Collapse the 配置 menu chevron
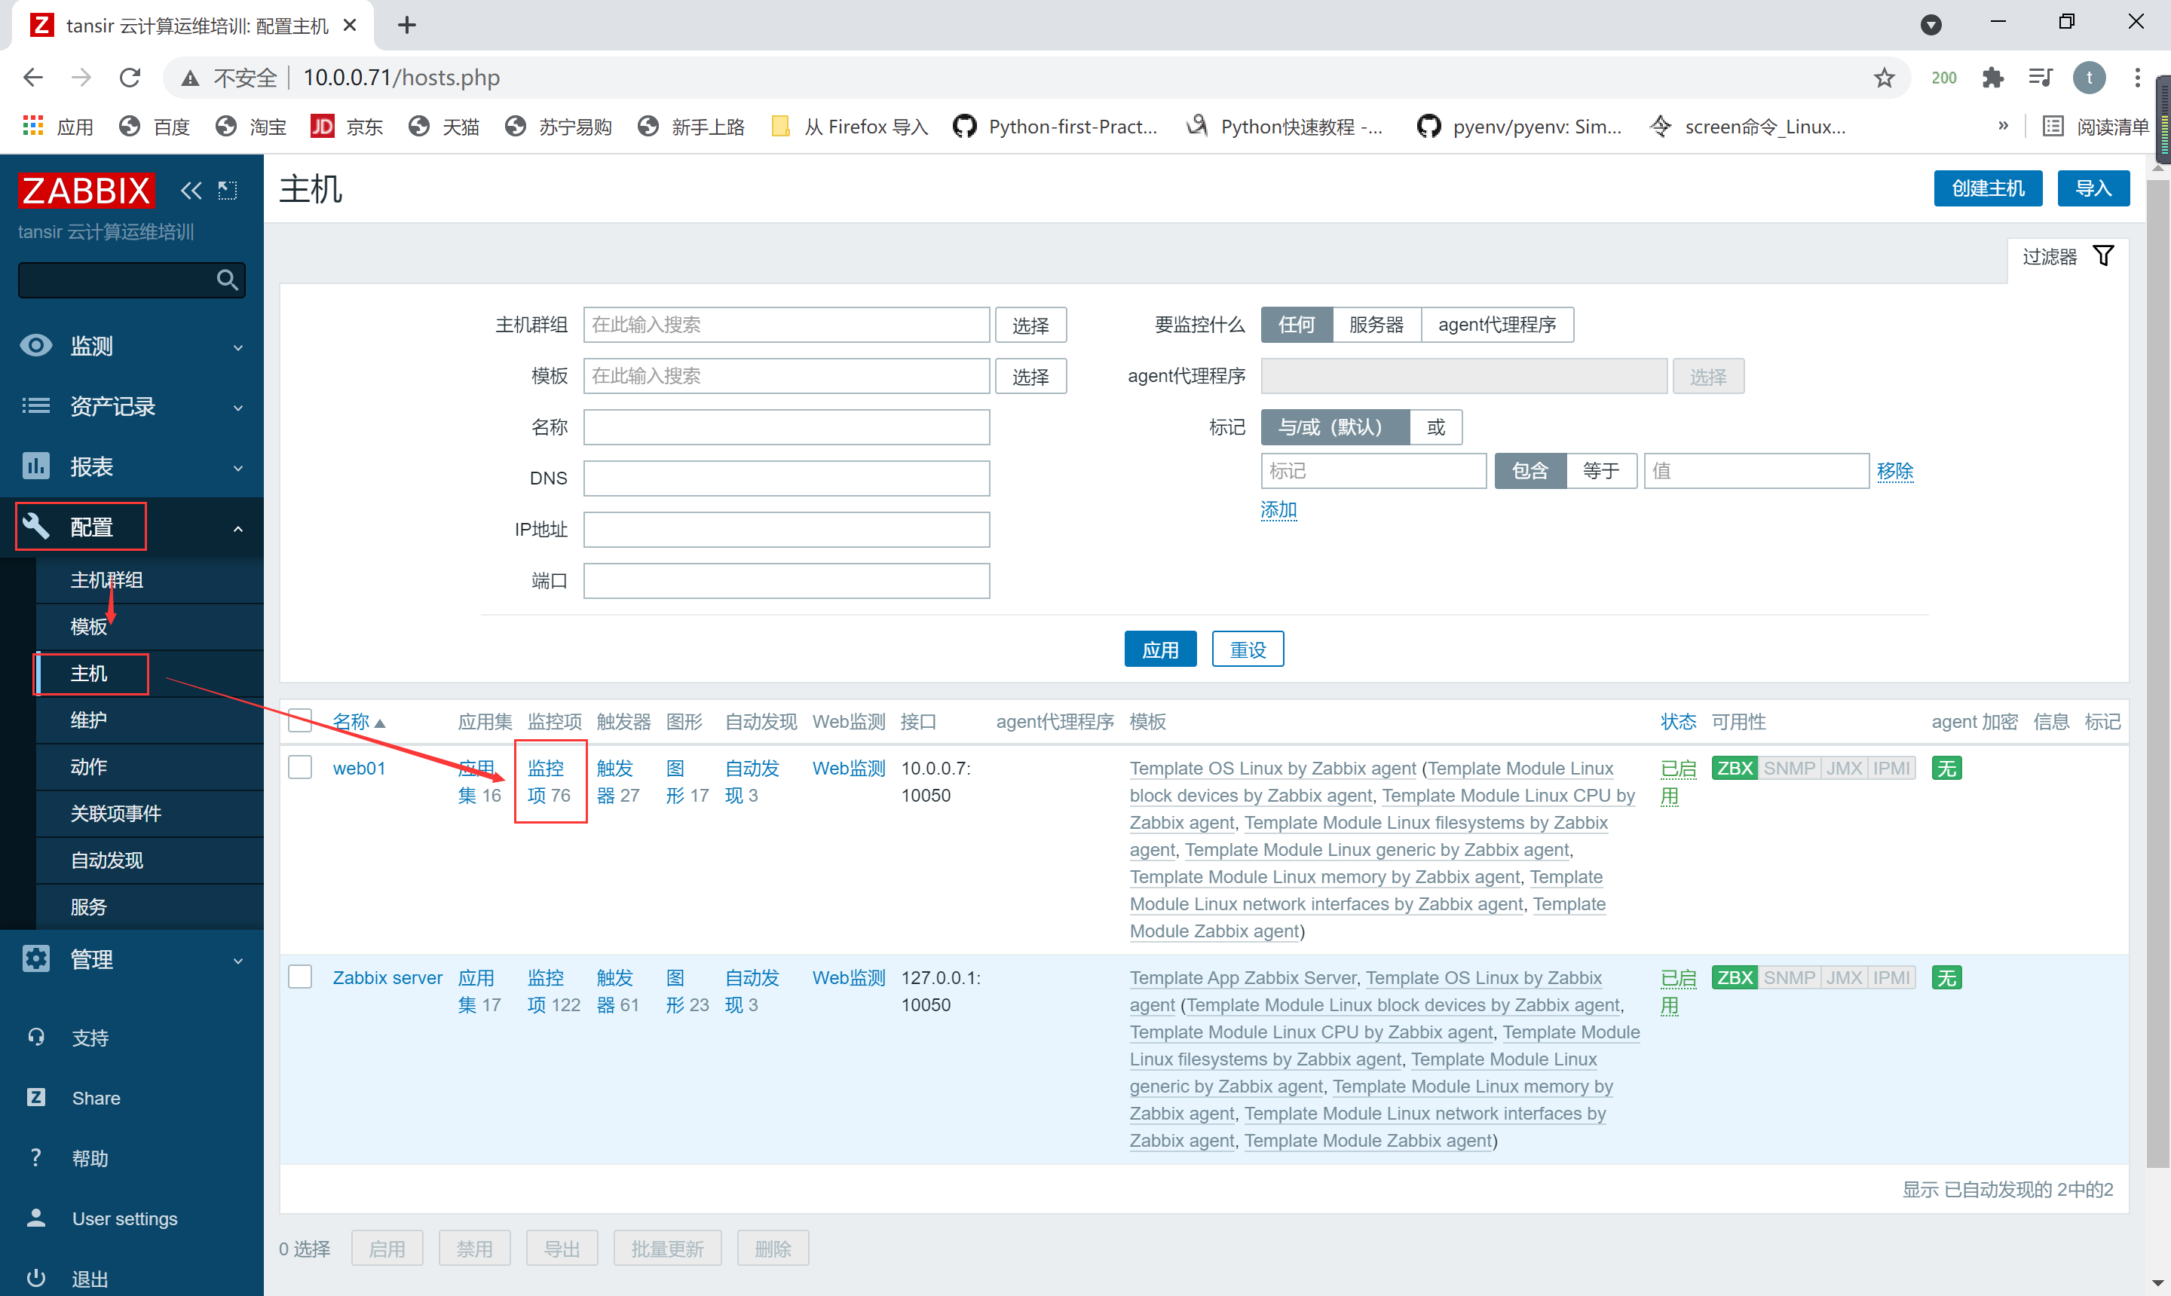Screen dimensions: 2171x1296 tap(237, 528)
